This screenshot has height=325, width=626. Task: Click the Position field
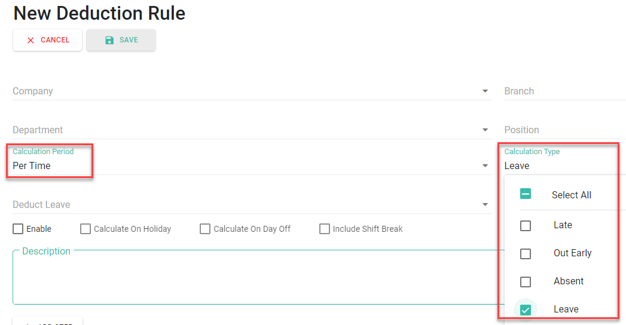tap(562, 130)
